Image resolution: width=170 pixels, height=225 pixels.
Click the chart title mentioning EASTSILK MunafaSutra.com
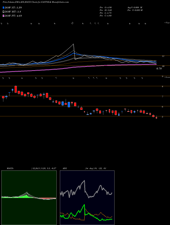click(x=36, y=2)
